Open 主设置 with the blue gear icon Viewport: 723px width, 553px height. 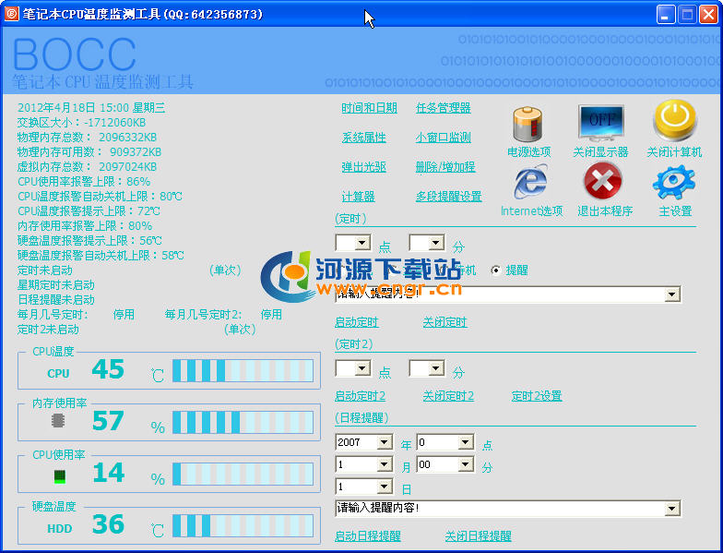pos(674,182)
